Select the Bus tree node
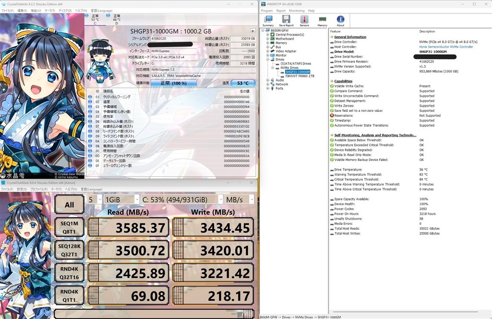The width and height of the screenshot is (492, 319). point(278,47)
